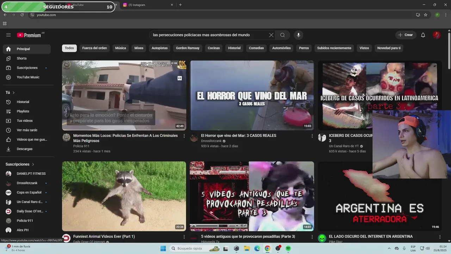
Task: Open Historial in sidebar
Action: coord(27,102)
